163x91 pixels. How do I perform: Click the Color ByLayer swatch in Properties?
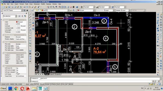(17, 22)
